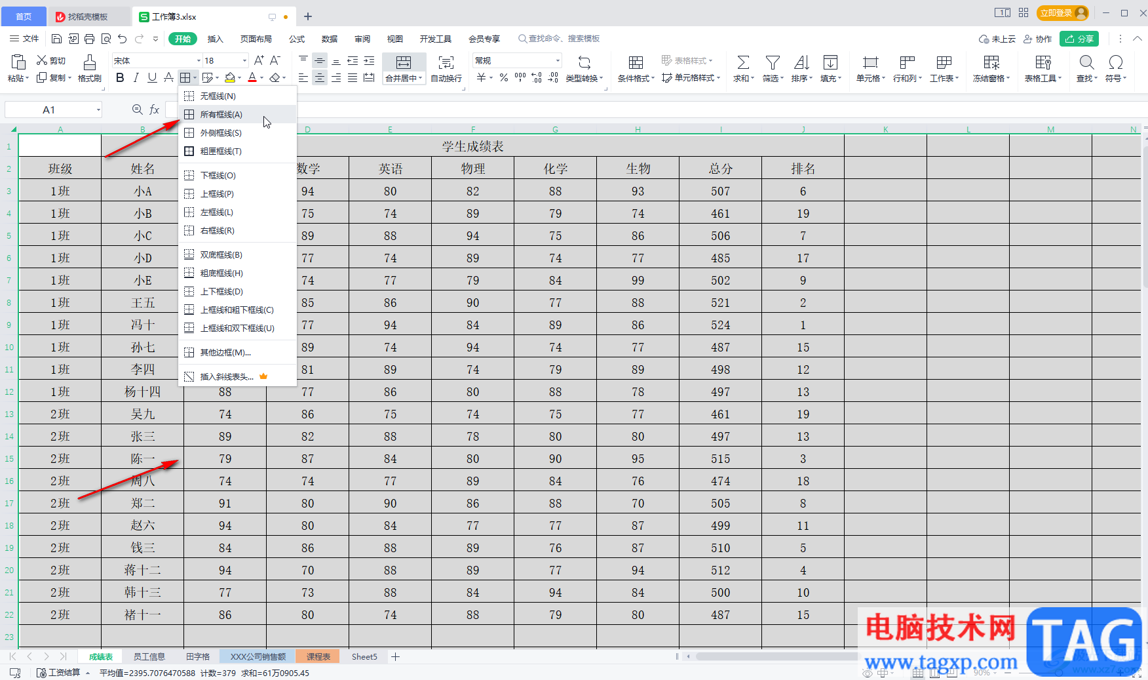The width and height of the screenshot is (1148, 680).
Task: Switch to the 员工信息 sheet tab
Action: click(x=149, y=656)
